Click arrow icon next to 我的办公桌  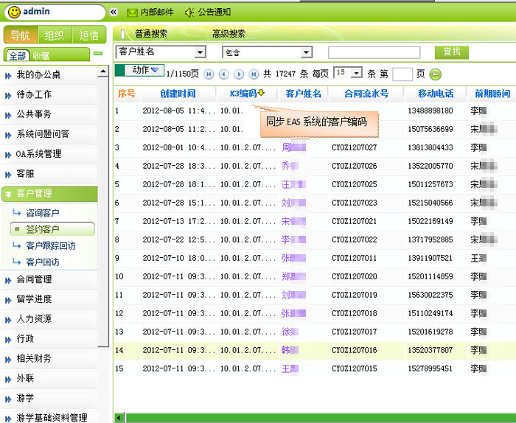coord(8,76)
